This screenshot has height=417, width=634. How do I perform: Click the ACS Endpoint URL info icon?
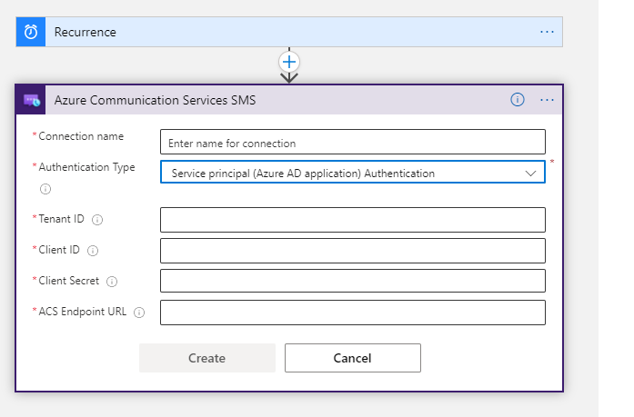[x=139, y=313]
